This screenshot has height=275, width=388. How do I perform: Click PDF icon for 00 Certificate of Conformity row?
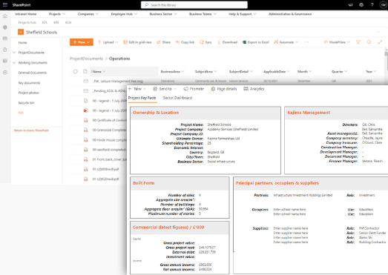[85, 120]
